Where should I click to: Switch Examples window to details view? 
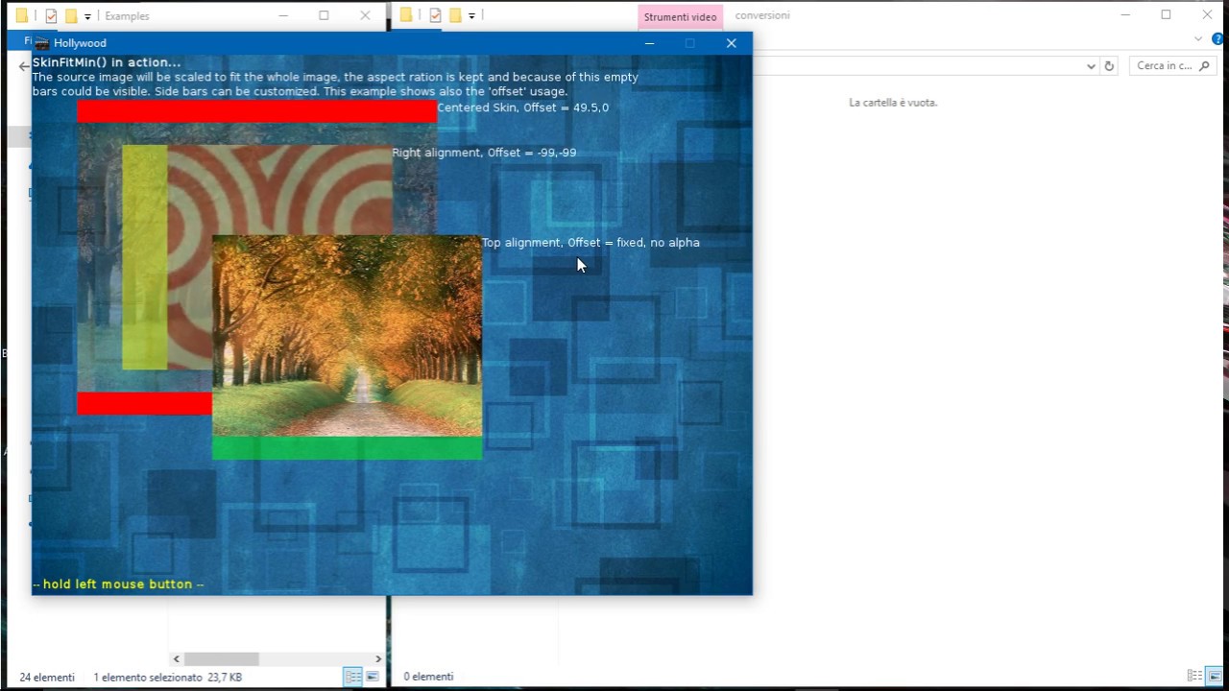tap(352, 677)
